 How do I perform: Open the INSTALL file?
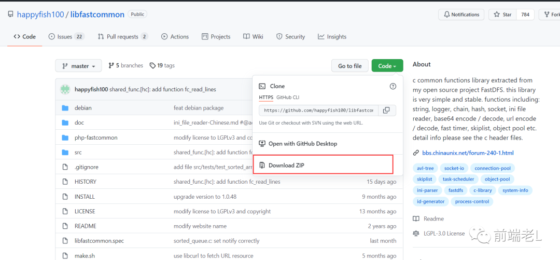(x=85, y=197)
